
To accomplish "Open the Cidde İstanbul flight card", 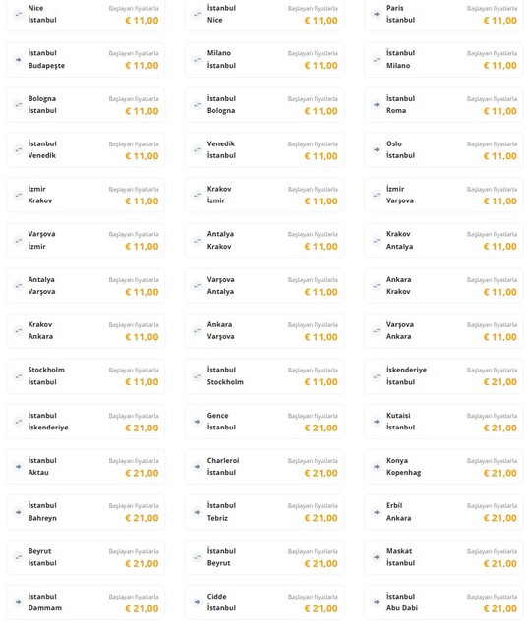I will tap(264, 602).
